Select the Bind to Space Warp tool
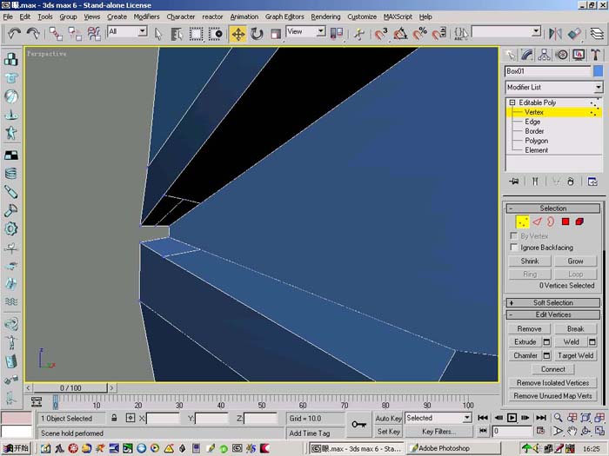 (x=94, y=34)
